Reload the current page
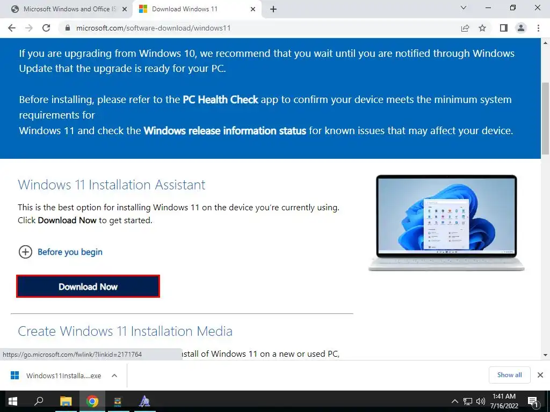 (x=46, y=28)
